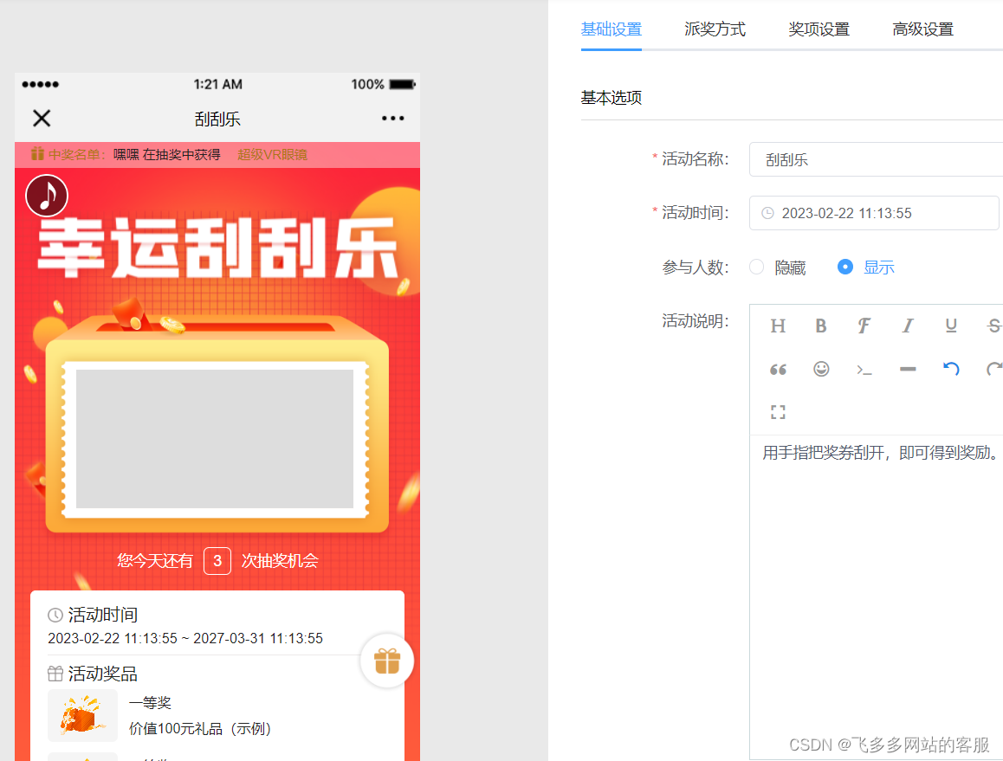The width and height of the screenshot is (1003, 761).
Task: Click the 2023-02-22 ~ 2027-03-31 date range text
Action: (185, 638)
